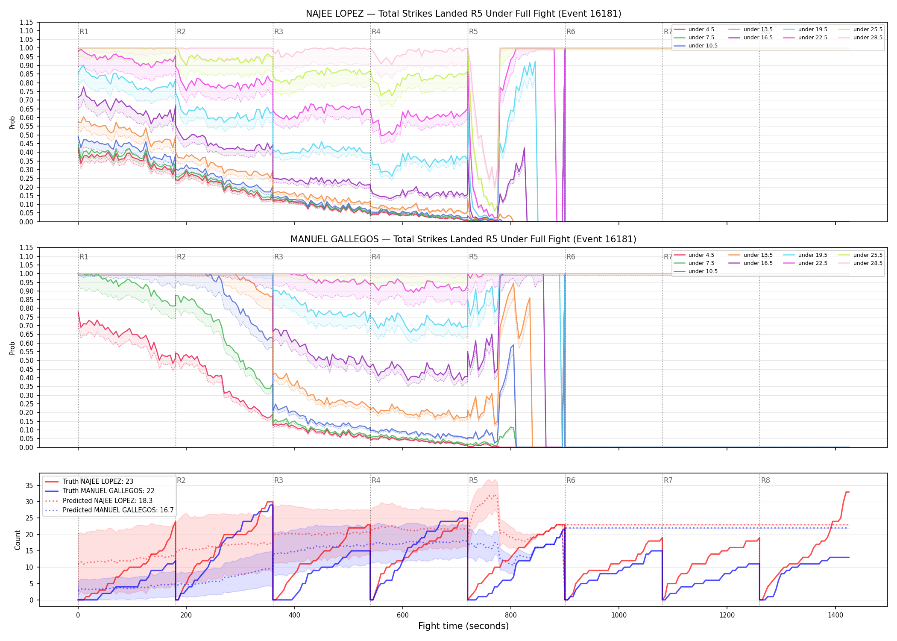Click 'Truth MANUEL GALLEGOS: 22' legend entry
The height and width of the screenshot is (641, 897).
point(100,491)
